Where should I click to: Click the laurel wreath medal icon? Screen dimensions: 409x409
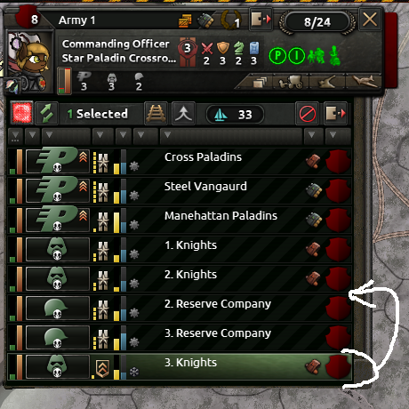pos(231,20)
